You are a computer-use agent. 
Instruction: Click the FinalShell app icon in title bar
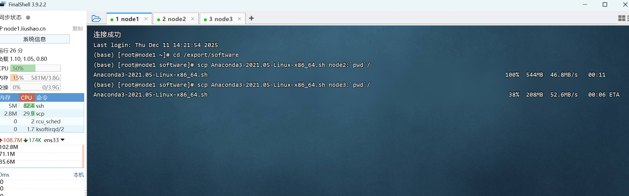[3, 4]
